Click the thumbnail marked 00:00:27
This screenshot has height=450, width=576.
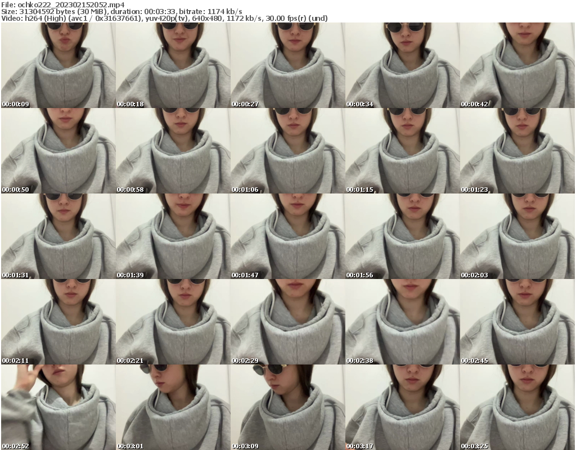tap(288, 65)
